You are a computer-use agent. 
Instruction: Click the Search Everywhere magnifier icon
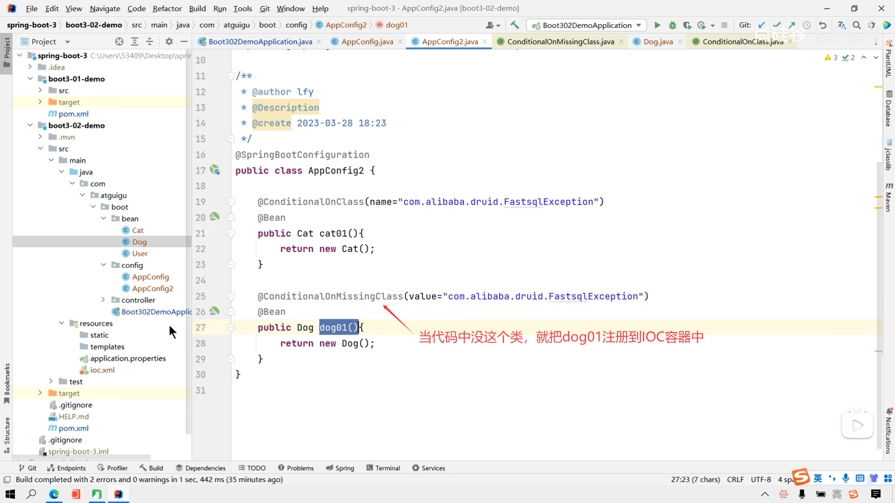click(857, 25)
